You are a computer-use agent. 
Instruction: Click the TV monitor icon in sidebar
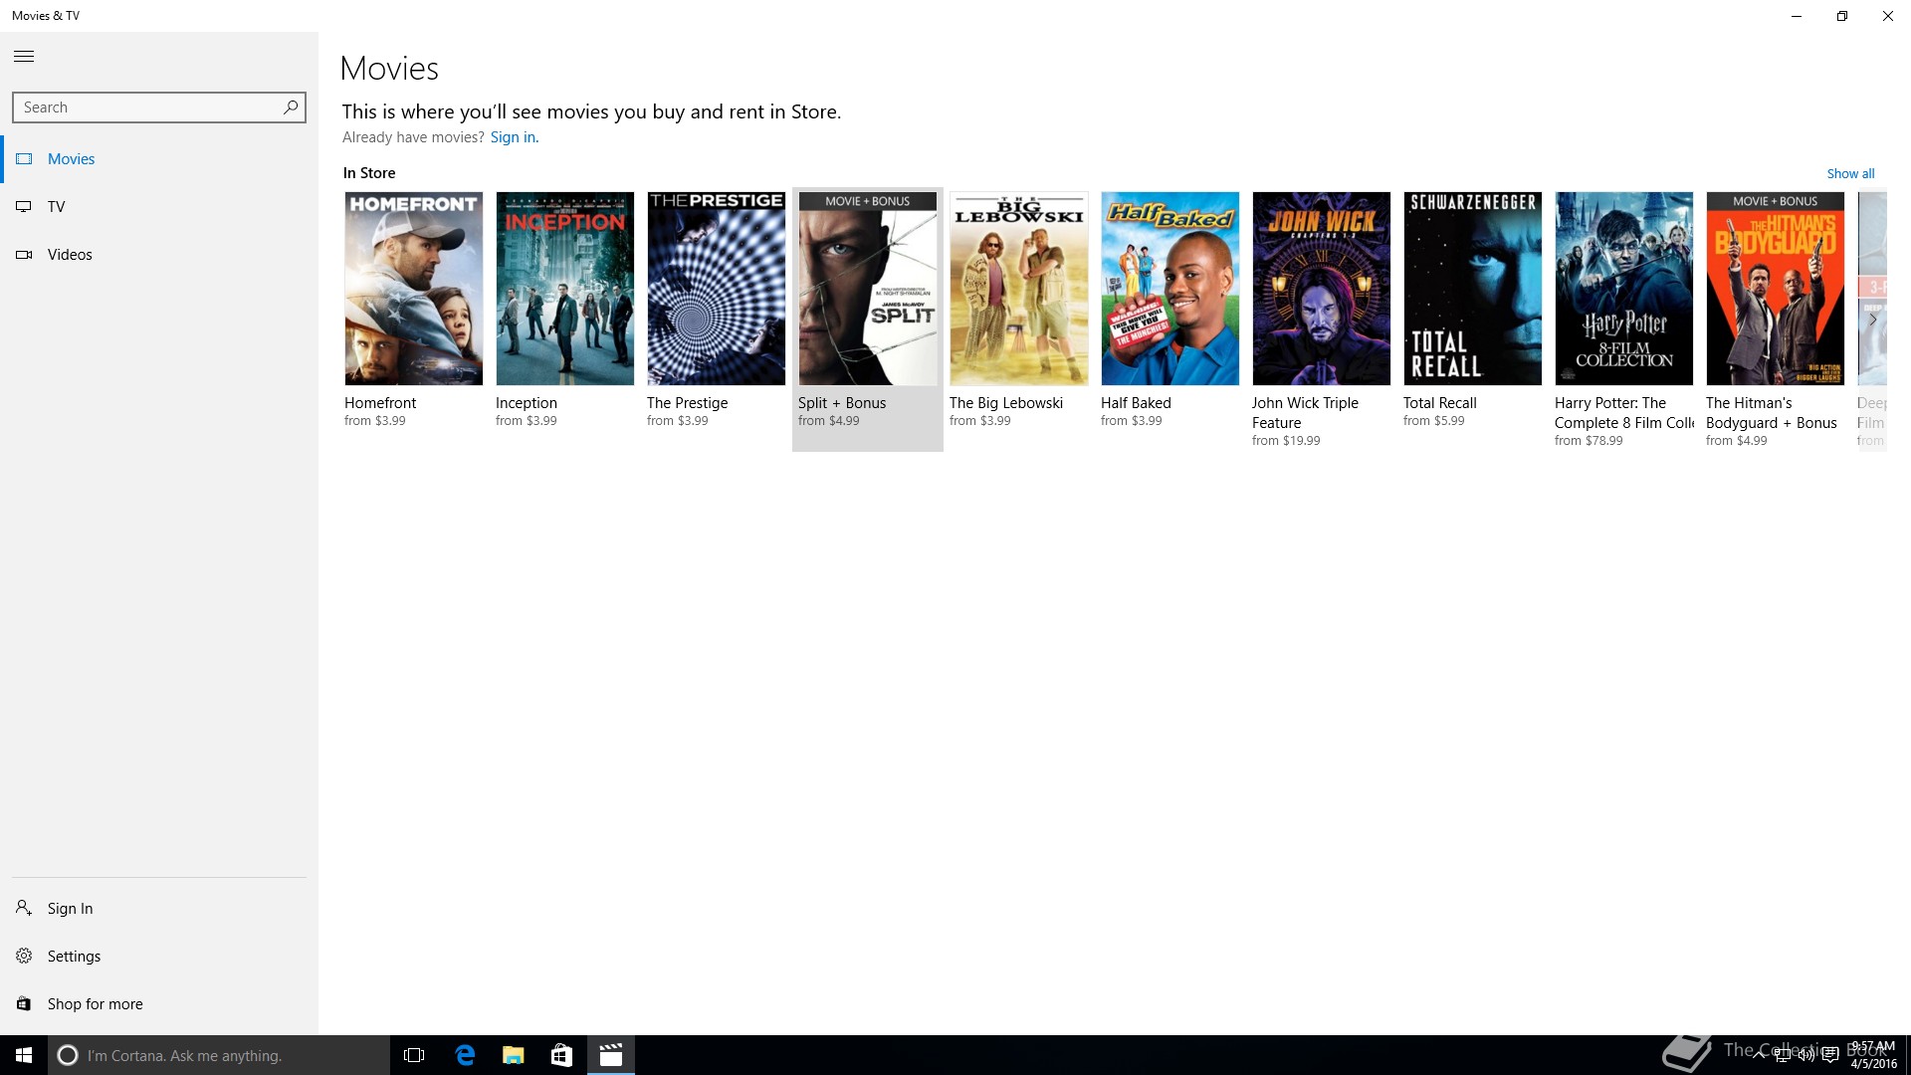tap(24, 207)
